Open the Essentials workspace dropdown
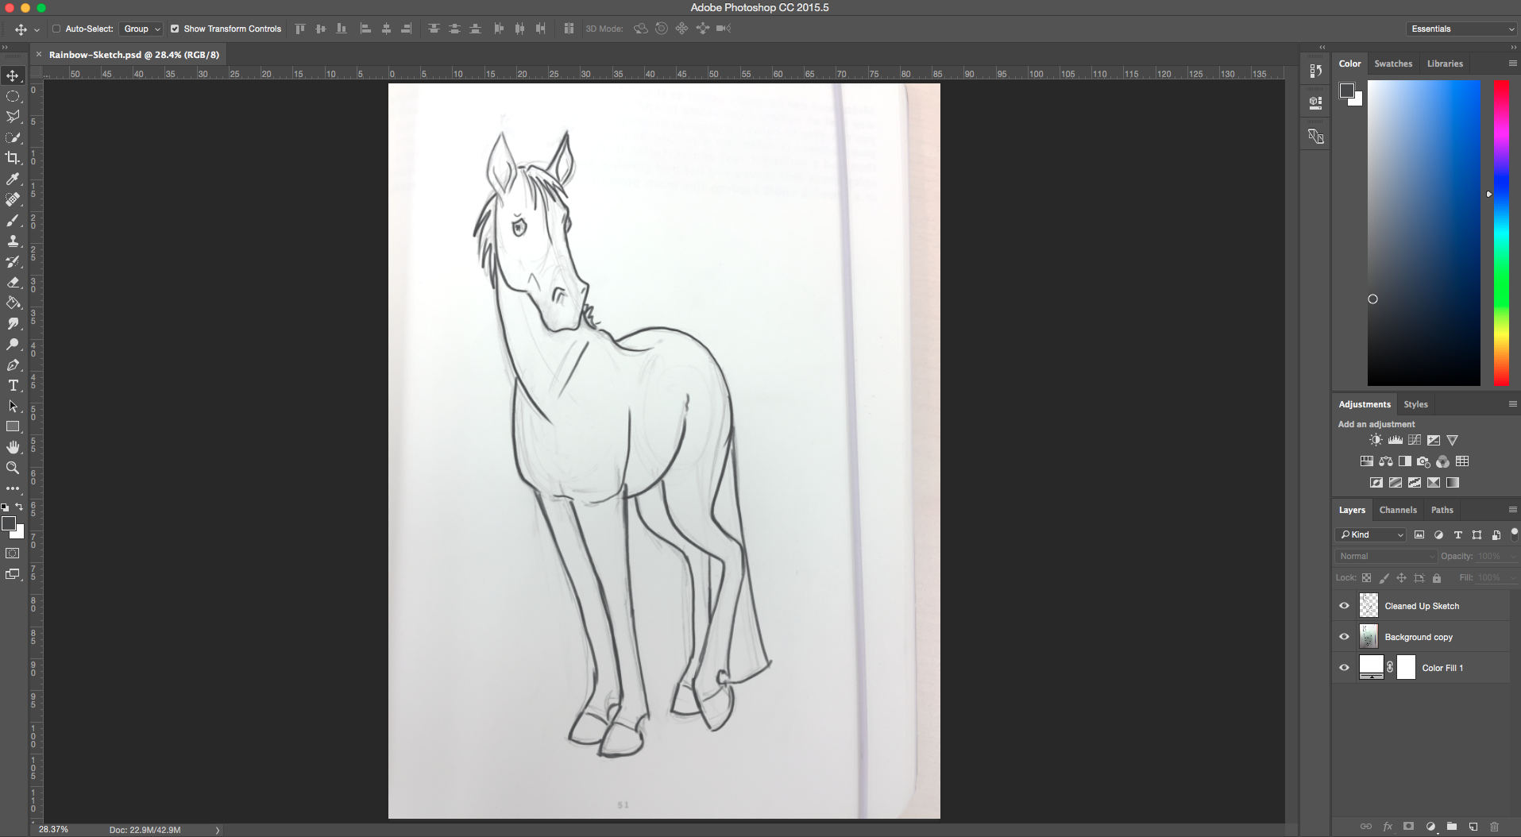The height and width of the screenshot is (837, 1521). point(1461,29)
